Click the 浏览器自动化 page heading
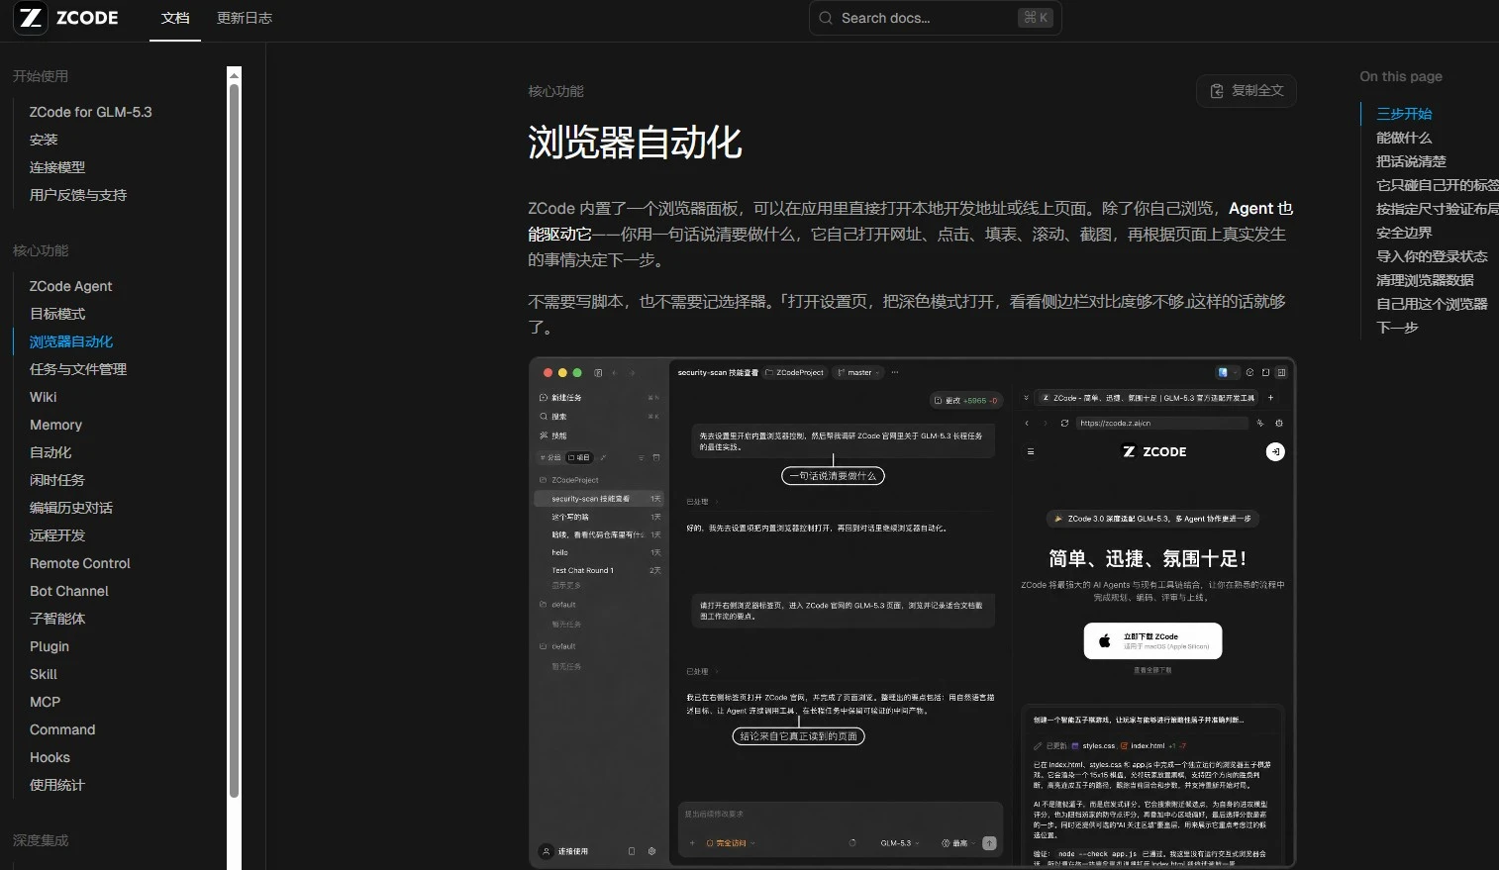1499x870 pixels. pyautogui.click(x=635, y=143)
